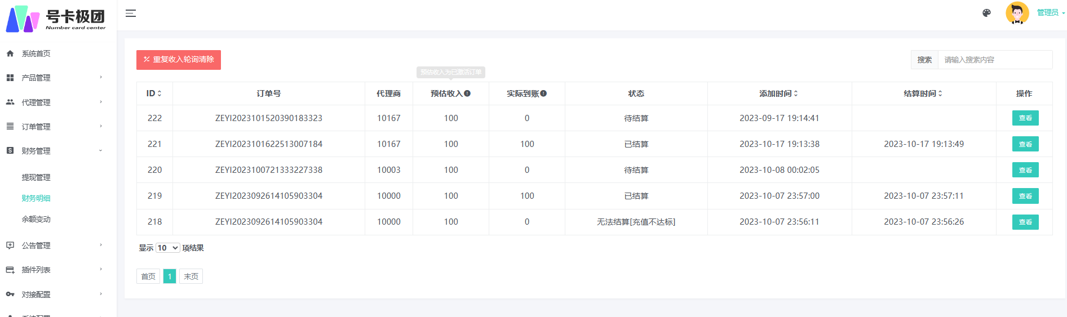Click the dollar icon beside 财务管理
The height and width of the screenshot is (317, 1067).
(10, 150)
